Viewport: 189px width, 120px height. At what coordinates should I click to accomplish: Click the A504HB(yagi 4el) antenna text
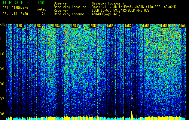click(106, 14)
